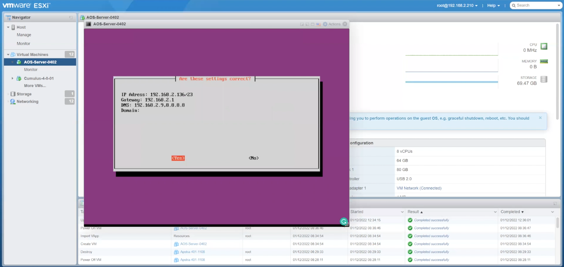564x267 pixels.
Task: Click the second console resize icon
Action: [307, 24]
